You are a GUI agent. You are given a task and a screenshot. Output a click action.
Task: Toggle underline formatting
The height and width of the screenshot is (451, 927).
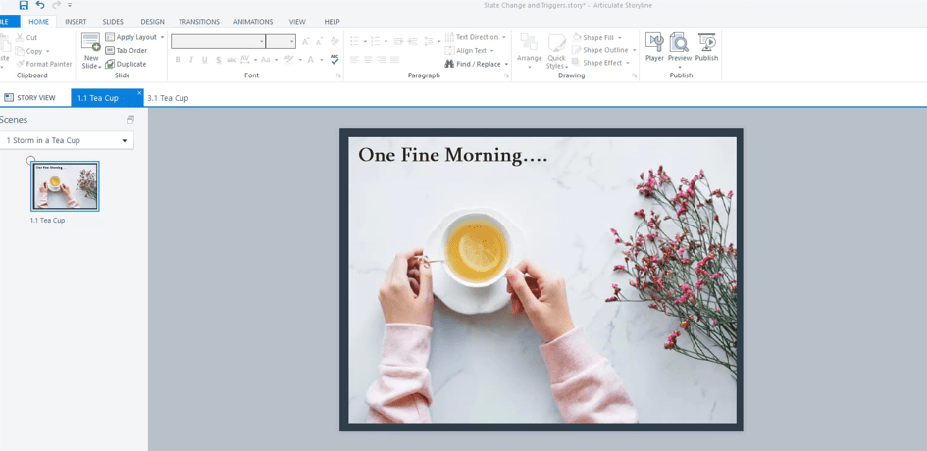(205, 60)
